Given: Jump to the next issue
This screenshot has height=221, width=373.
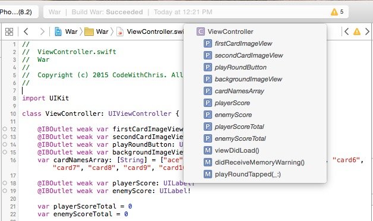Looking at the screenshot, I should coord(367,31).
